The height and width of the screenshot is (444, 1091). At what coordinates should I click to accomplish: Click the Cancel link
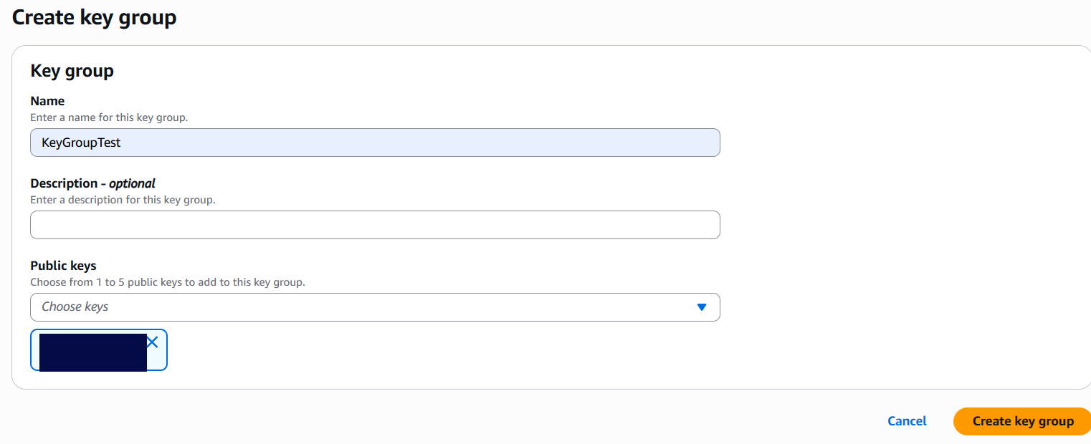pyautogui.click(x=907, y=421)
